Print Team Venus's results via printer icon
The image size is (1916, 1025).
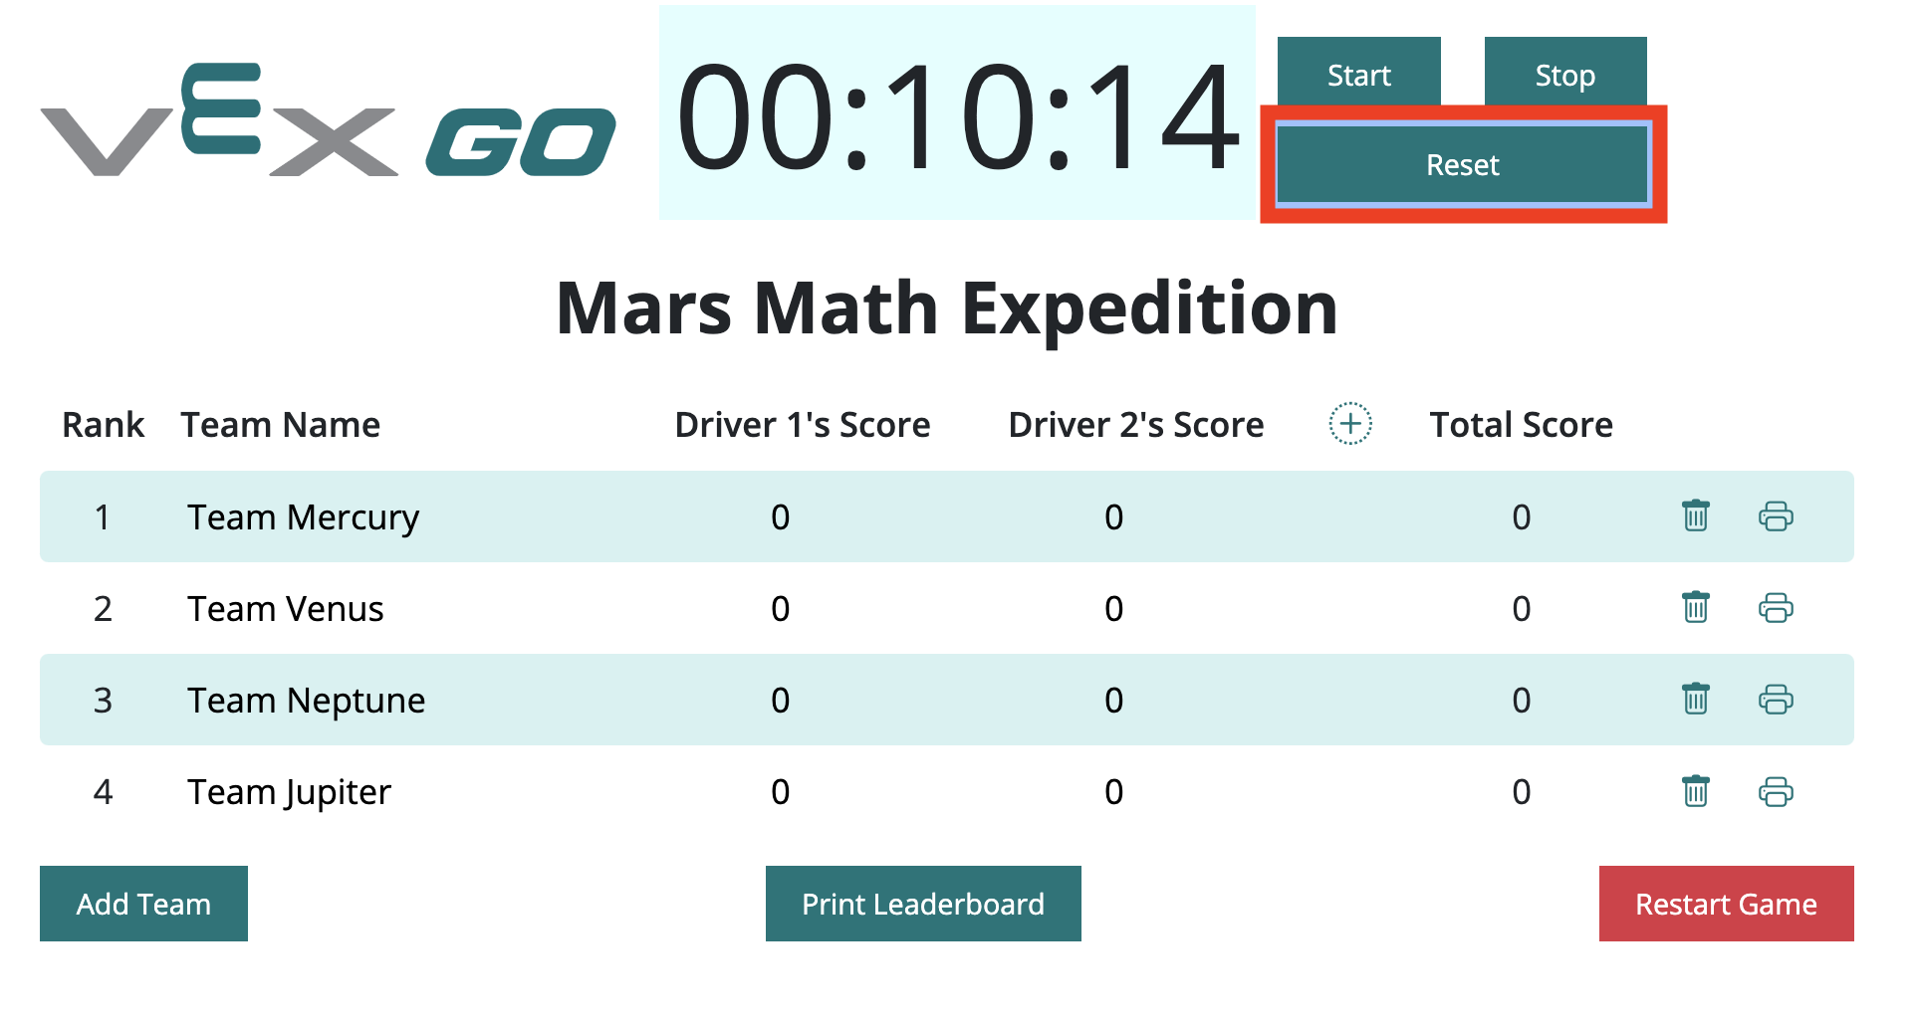[x=1777, y=608]
